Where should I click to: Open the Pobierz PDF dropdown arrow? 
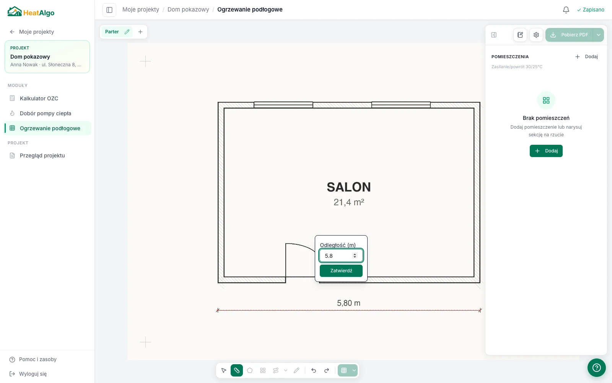tap(599, 35)
